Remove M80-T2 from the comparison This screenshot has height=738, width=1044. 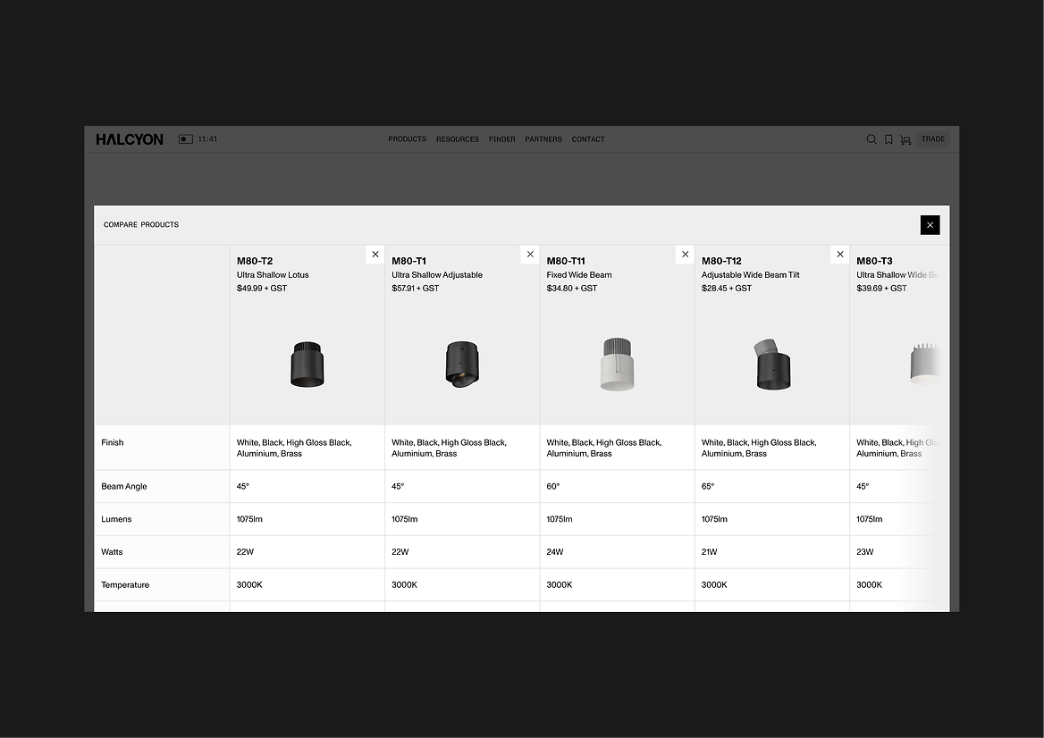(x=375, y=255)
